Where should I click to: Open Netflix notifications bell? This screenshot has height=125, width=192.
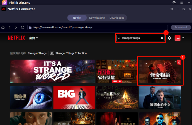(169, 38)
